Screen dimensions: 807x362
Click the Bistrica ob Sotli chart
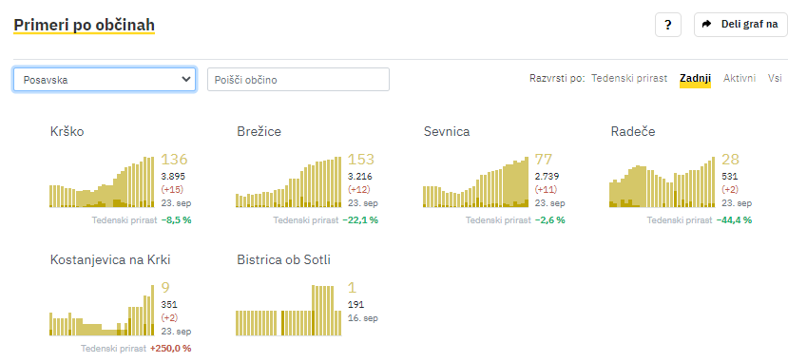pos(289,310)
